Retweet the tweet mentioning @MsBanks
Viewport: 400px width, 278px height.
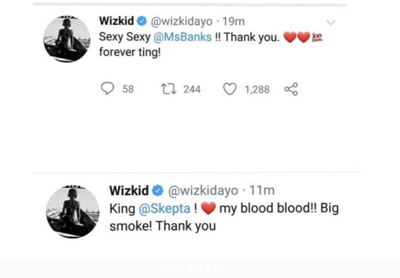[169, 89]
